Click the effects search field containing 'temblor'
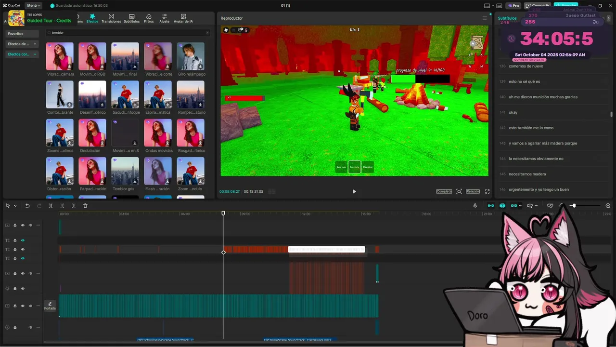 128,33
